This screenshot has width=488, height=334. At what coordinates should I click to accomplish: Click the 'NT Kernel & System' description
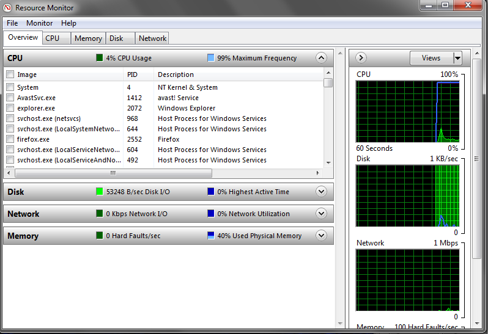click(x=187, y=87)
